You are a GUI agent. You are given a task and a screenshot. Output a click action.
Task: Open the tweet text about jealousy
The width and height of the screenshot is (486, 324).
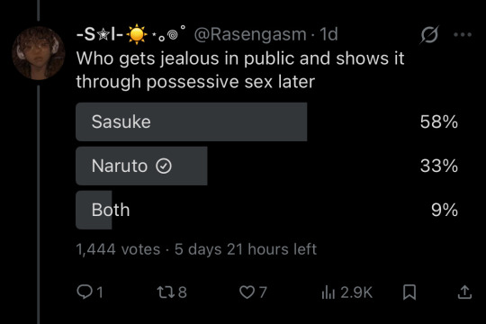point(240,70)
